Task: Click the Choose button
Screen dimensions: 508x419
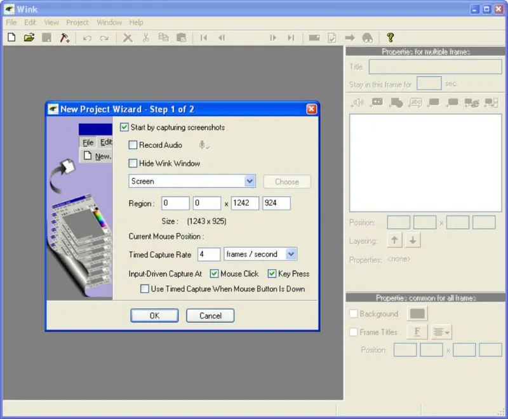Action: pyautogui.click(x=287, y=182)
